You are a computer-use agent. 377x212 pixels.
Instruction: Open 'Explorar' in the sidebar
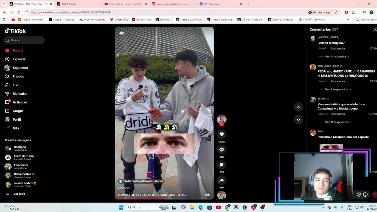tap(19, 59)
